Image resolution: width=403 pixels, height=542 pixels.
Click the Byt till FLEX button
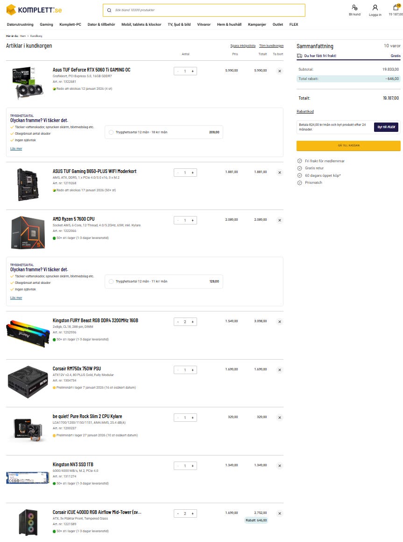(386, 127)
